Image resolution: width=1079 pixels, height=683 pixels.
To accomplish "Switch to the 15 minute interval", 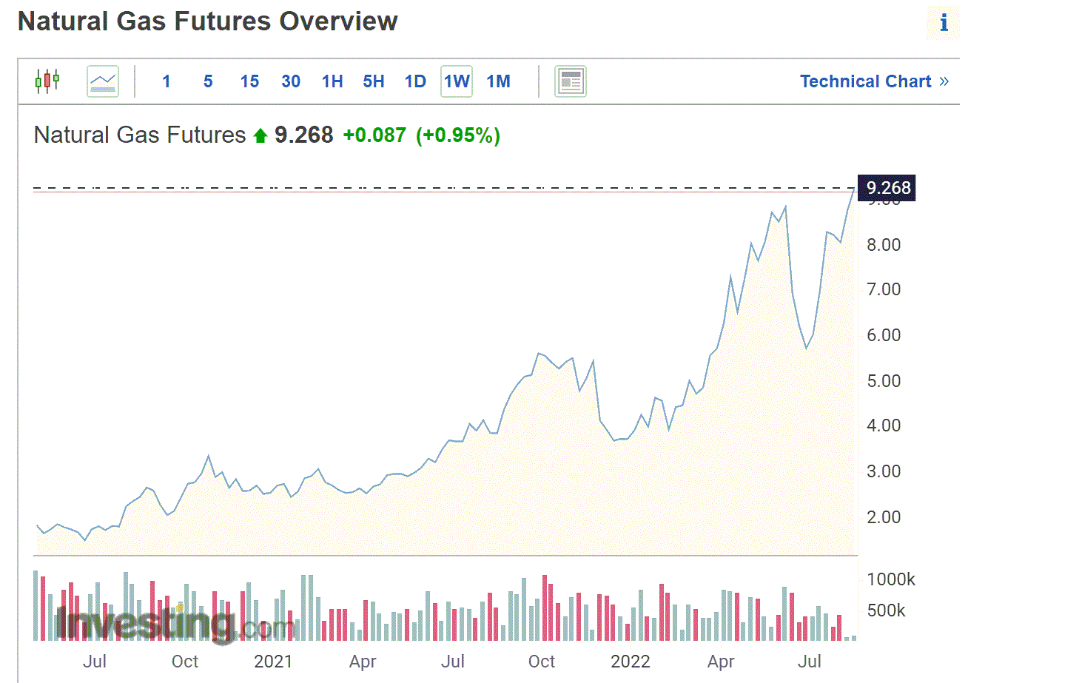I will point(249,81).
